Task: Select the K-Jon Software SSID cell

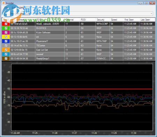Action: pos(50,33)
